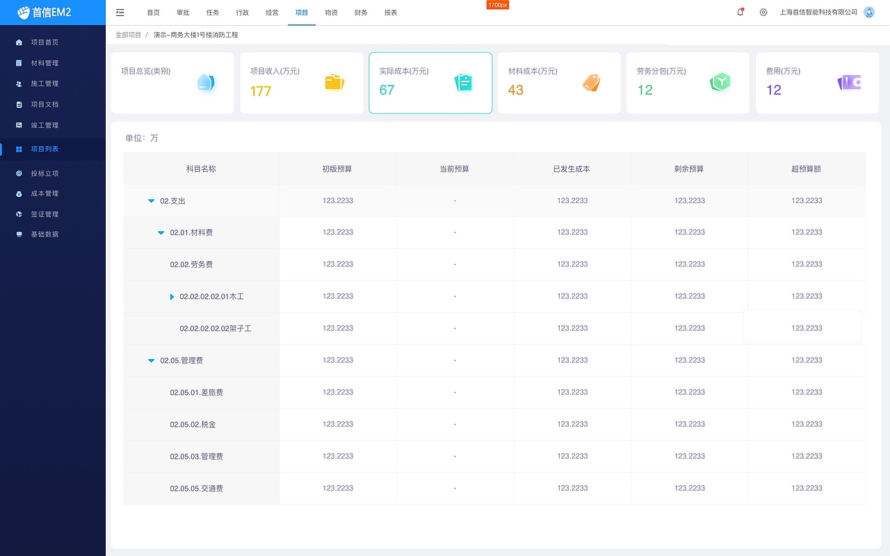Click the 基础数据 sidebar icon
The height and width of the screenshot is (556, 890).
[x=19, y=235]
